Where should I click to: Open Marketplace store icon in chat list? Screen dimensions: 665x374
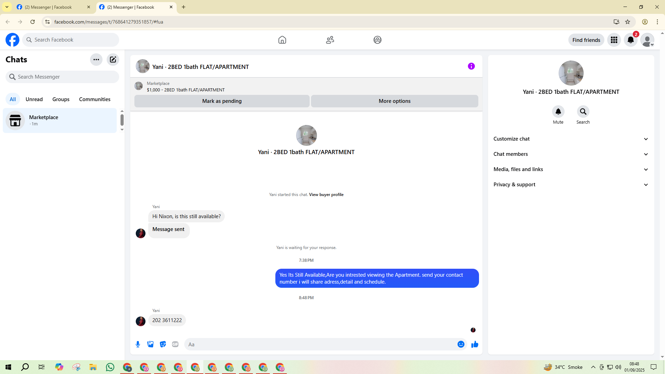point(15,121)
